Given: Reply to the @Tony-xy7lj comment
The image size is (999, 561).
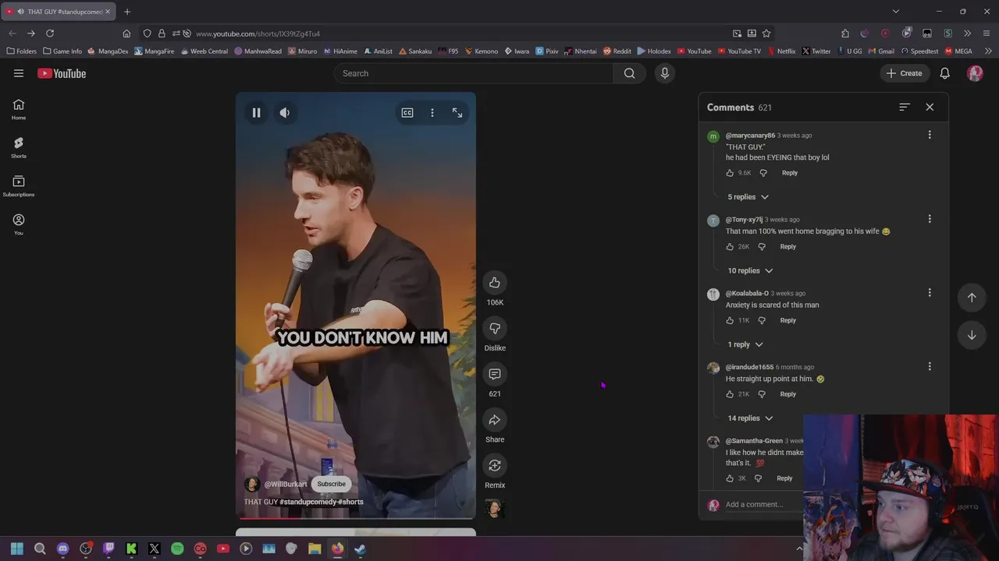Looking at the screenshot, I should 788,247.
